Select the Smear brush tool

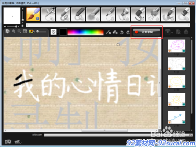[168, 14]
